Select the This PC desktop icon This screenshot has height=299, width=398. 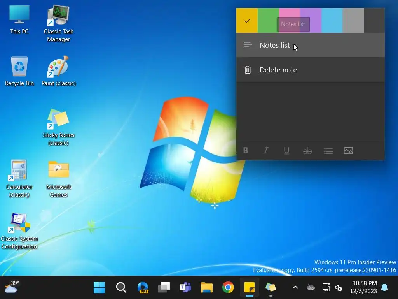point(19,20)
